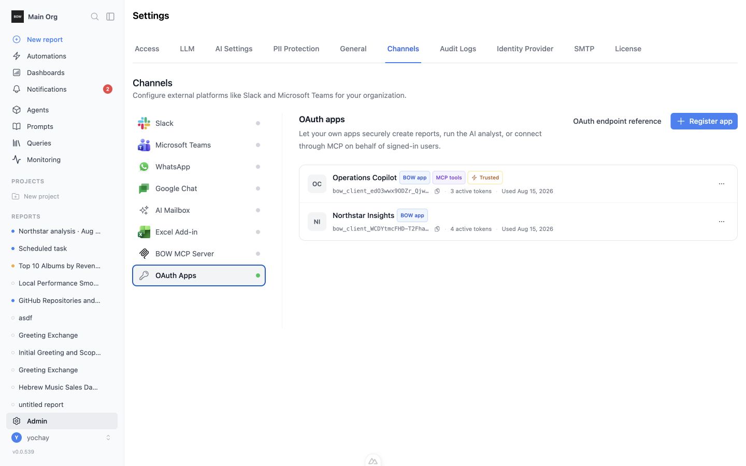This screenshot has height=466, width=746.
Task: Open the yochay account switcher chevron
Action: pos(108,438)
